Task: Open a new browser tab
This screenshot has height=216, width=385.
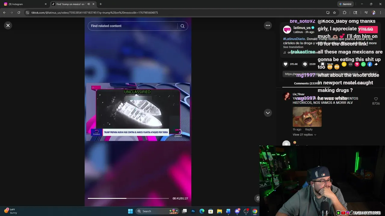Action: (x=100, y=4)
